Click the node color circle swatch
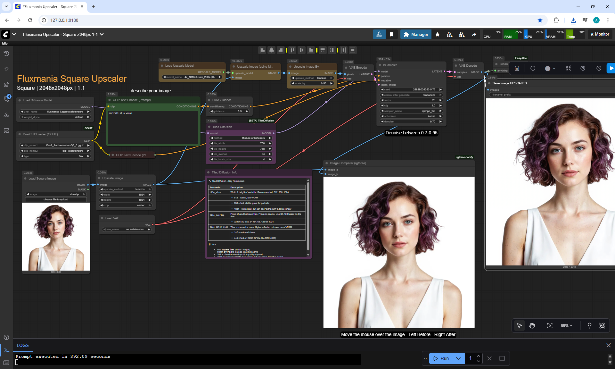 (547, 68)
